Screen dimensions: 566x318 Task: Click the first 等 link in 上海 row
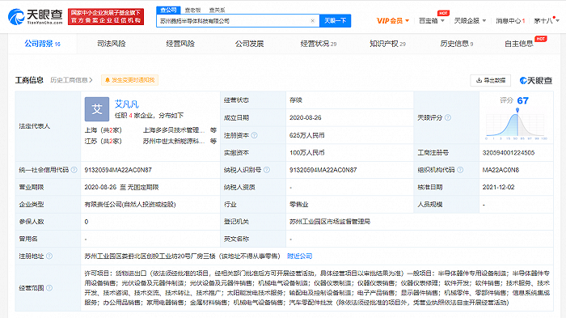pyautogui.click(x=213, y=130)
